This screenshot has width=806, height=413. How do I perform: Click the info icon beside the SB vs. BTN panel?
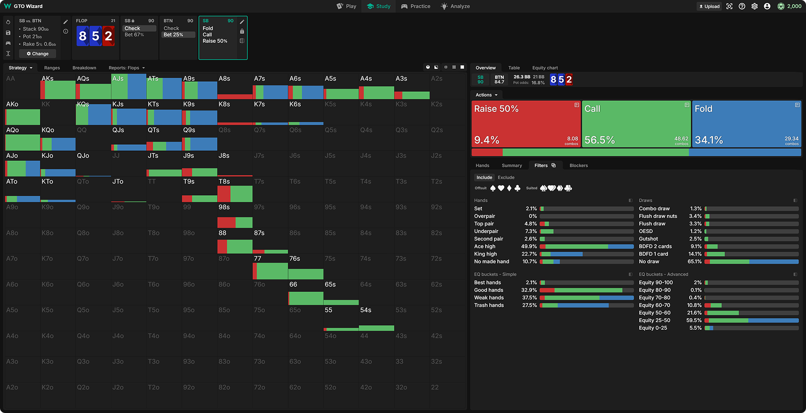(65, 31)
